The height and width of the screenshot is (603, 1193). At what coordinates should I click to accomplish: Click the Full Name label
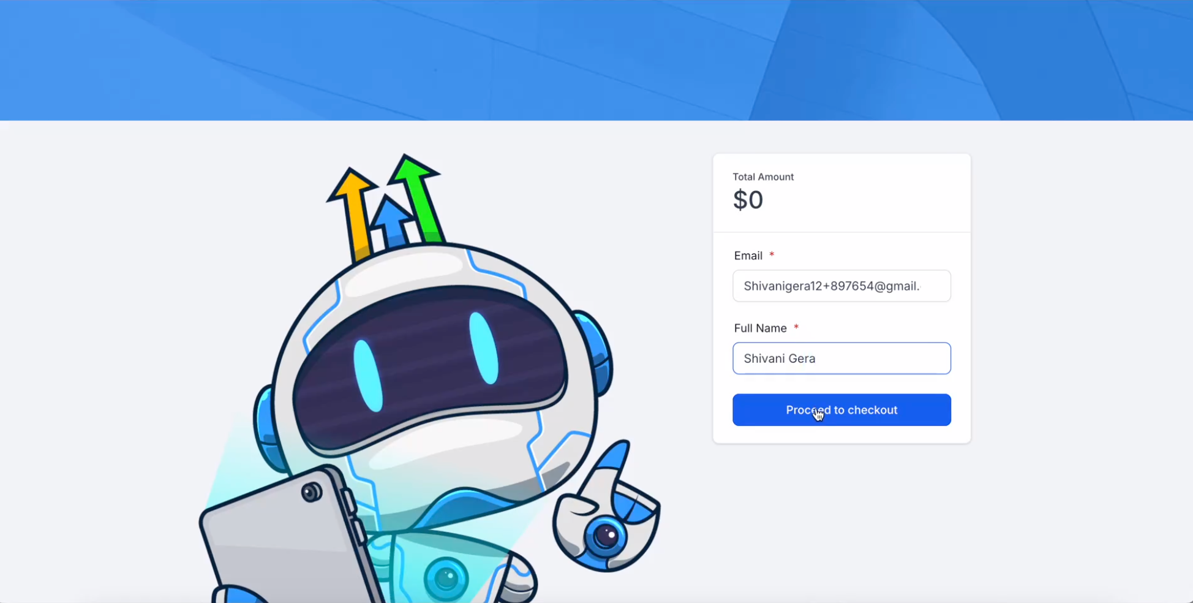click(760, 328)
